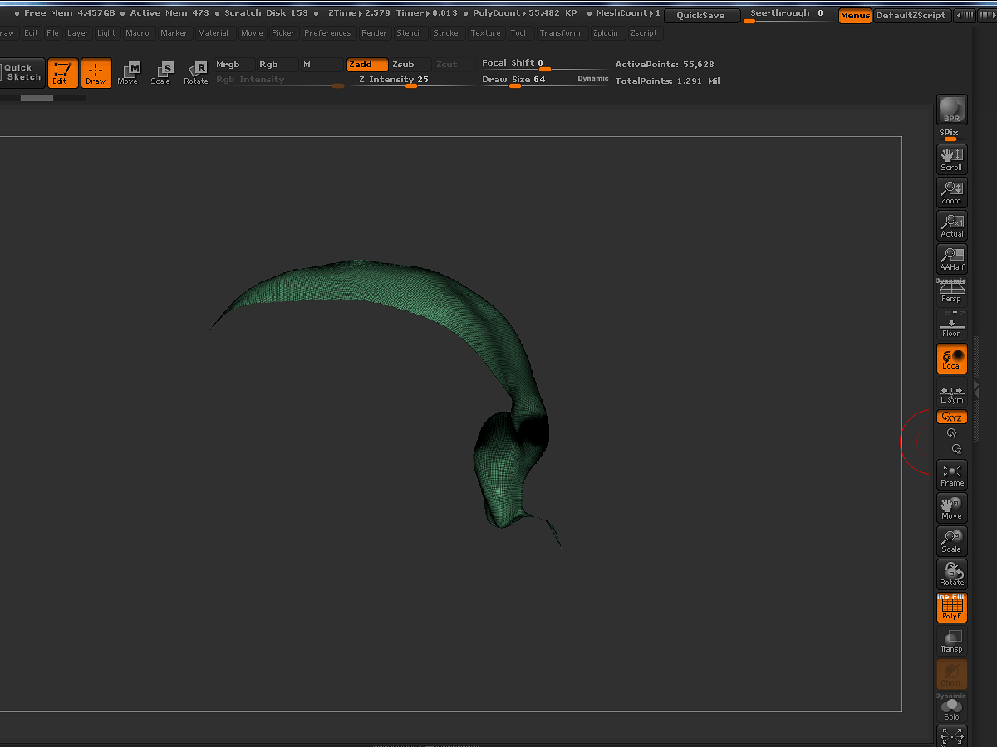This screenshot has height=747, width=997.
Task: Toggle Solo mode
Action: 951,707
